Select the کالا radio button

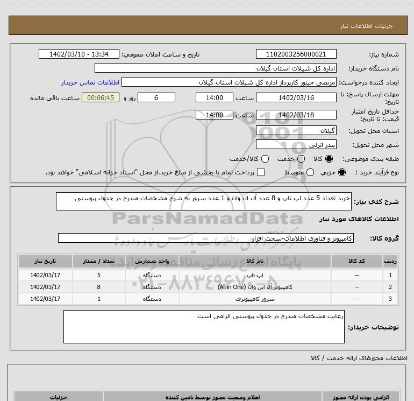point(329,159)
